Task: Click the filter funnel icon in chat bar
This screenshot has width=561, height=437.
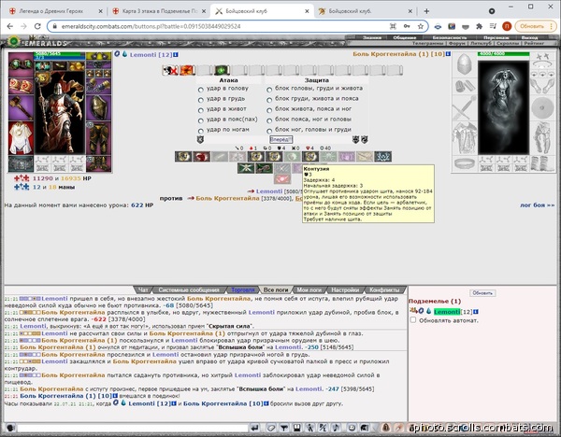Action: (284, 428)
